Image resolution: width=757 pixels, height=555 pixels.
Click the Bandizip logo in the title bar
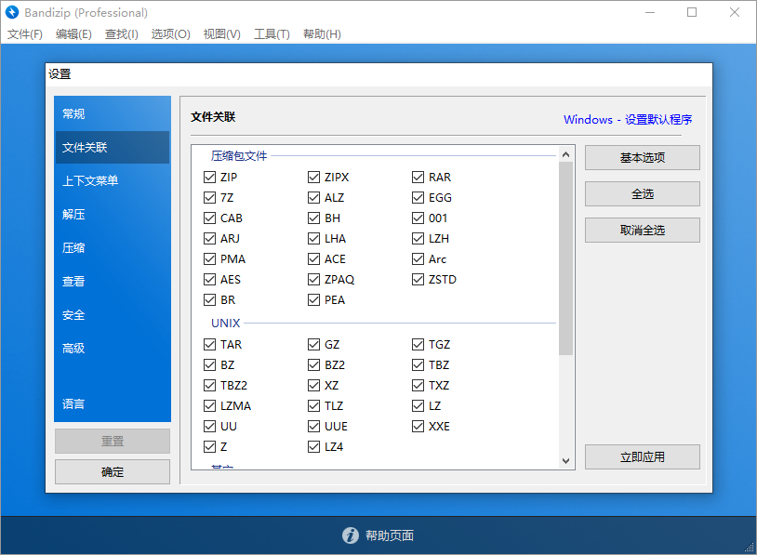(13, 13)
